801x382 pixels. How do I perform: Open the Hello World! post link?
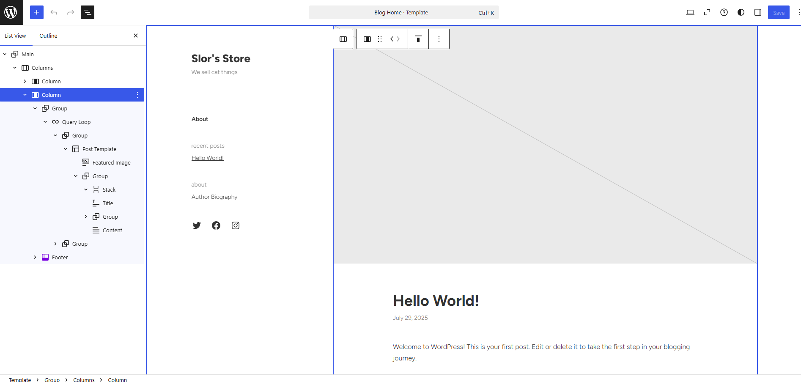pyautogui.click(x=207, y=158)
